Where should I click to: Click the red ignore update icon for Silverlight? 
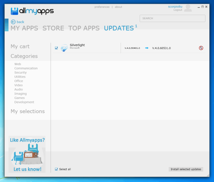click(201, 48)
